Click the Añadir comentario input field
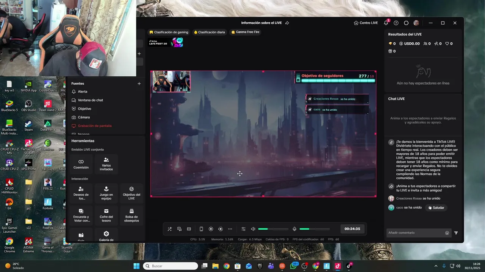This screenshot has width=485, height=272. [416, 233]
